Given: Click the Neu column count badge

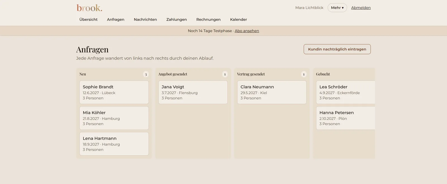Looking at the screenshot, I should pyautogui.click(x=146, y=74).
